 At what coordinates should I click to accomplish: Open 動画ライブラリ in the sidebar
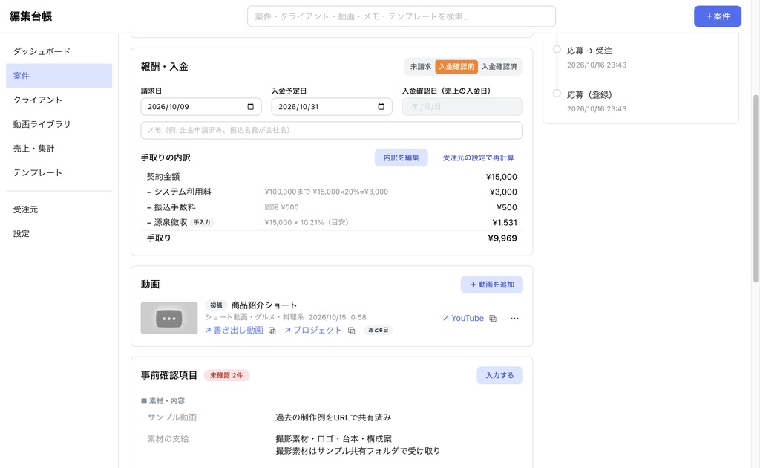click(x=59, y=124)
